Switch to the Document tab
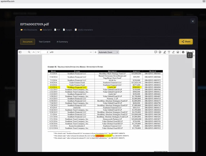 pyautogui.click(x=28, y=42)
